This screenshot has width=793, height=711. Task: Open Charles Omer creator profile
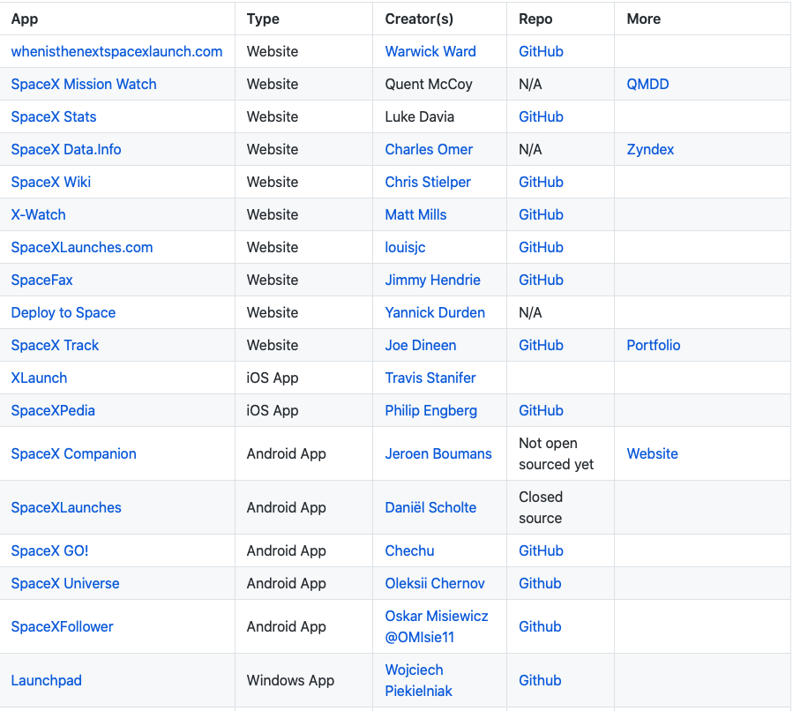(429, 149)
